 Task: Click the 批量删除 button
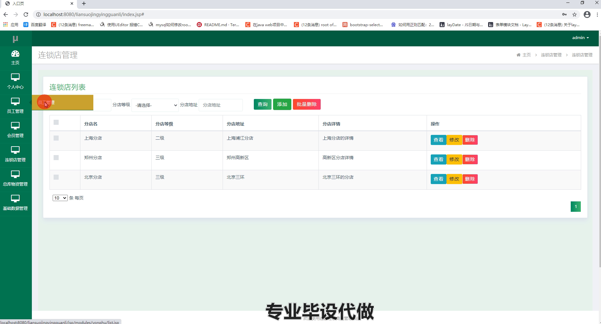pos(306,104)
